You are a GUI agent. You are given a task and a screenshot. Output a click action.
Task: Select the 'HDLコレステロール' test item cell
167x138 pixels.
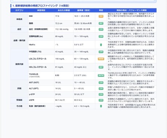point(41,67)
